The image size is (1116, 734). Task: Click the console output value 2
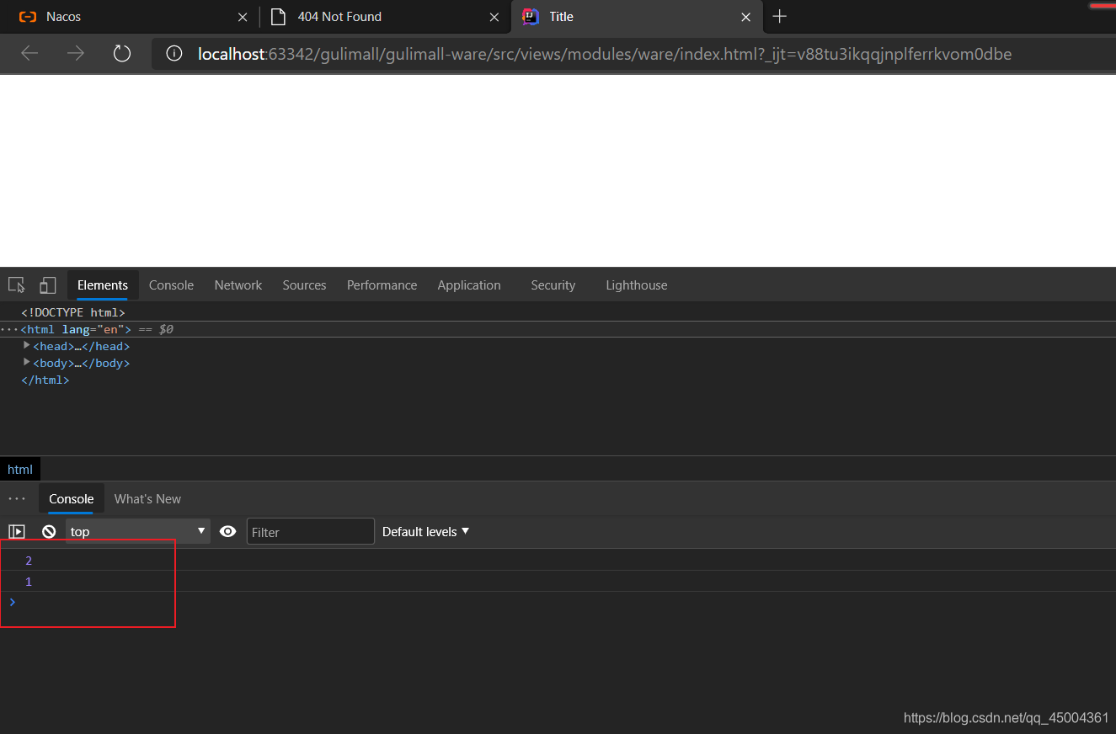point(29,561)
